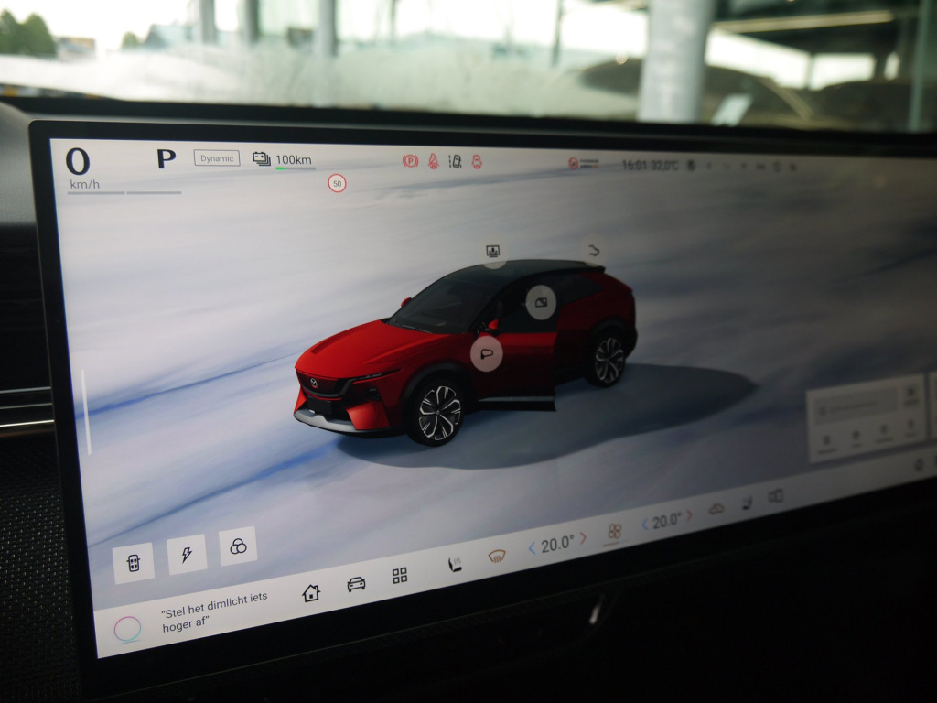Viewport: 937px width, 703px height.
Task: Tap the red seatbelt warning indicator
Action: pos(434,161)
